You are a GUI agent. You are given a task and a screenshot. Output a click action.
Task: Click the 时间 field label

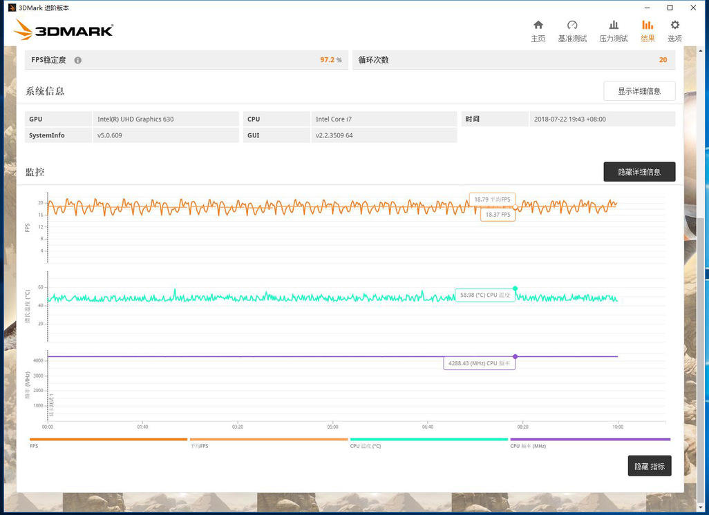pyautogui.click(x=472, y=119)
